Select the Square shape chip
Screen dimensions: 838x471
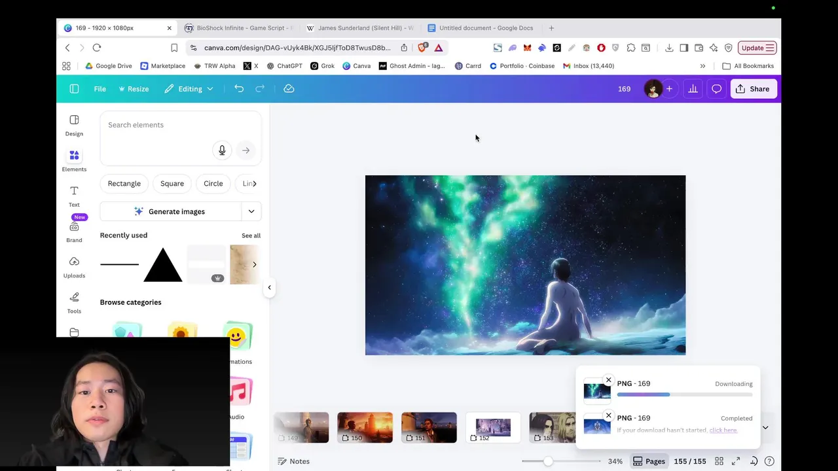click(x=172, y=184)
